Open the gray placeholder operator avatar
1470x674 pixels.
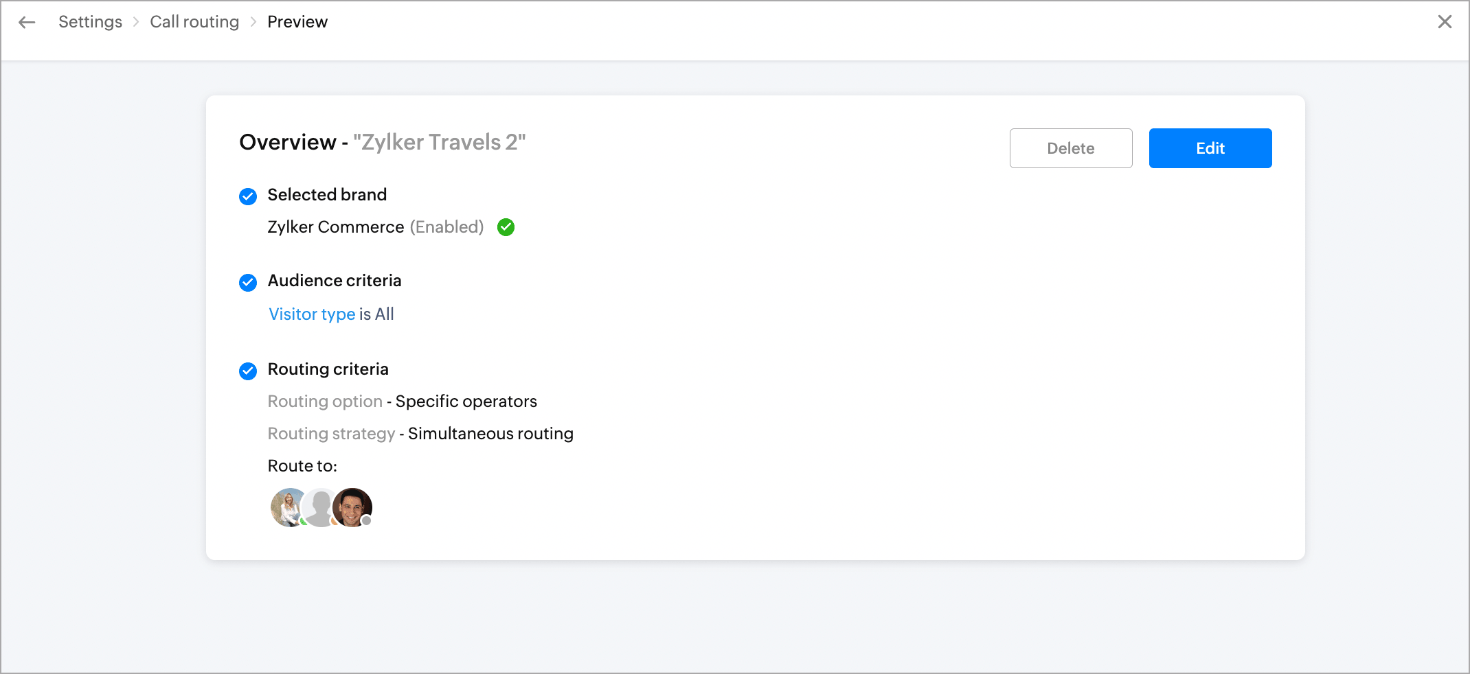click(320, 507)
